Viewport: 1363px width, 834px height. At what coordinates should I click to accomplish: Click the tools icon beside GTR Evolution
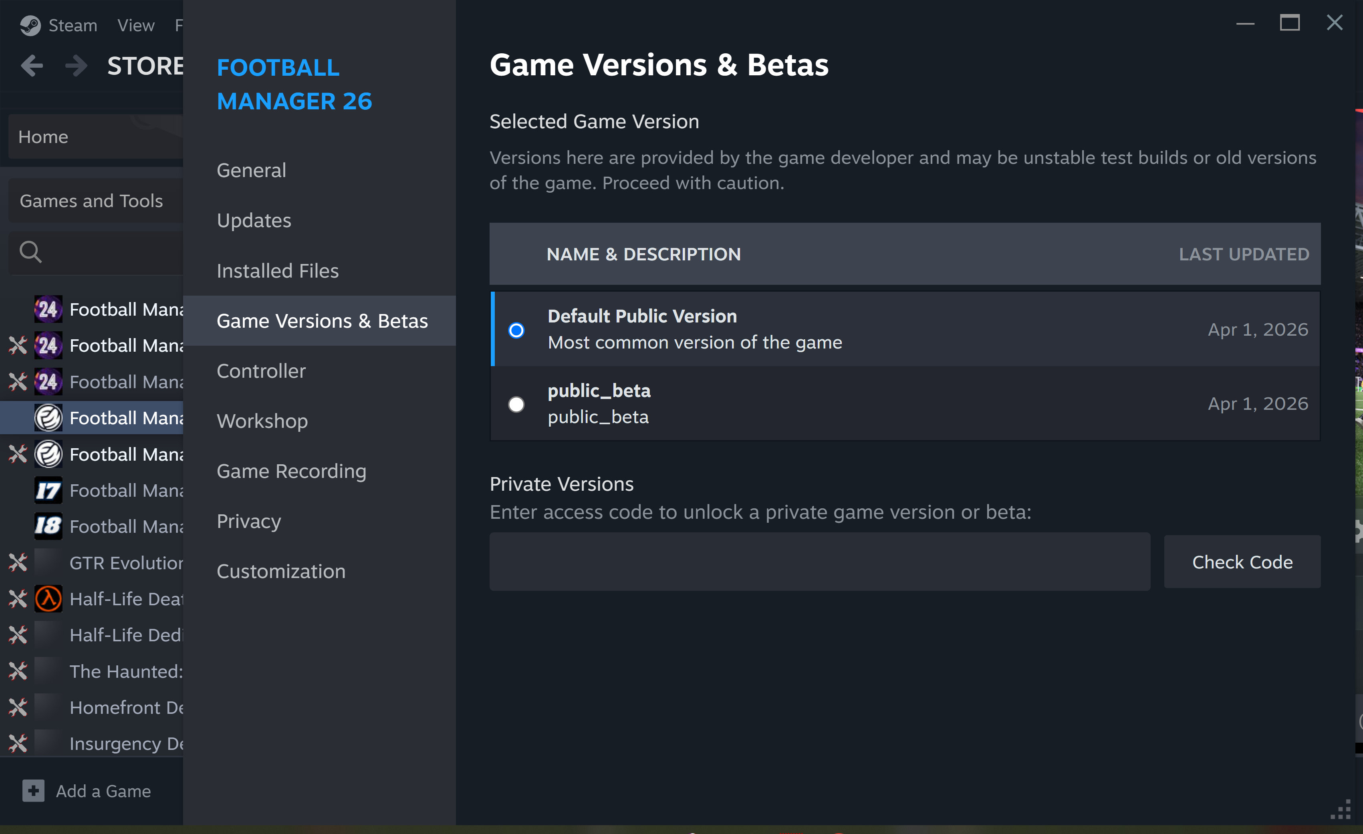tap(18, 563)
